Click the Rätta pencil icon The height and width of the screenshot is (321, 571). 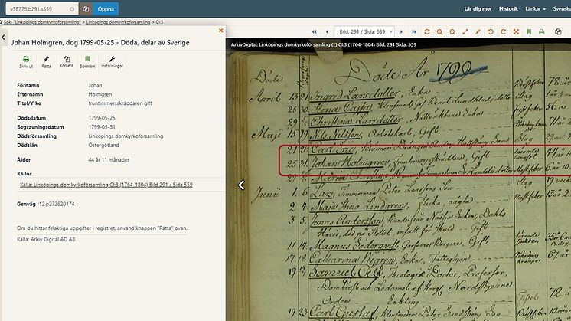[x=47, y=61]
